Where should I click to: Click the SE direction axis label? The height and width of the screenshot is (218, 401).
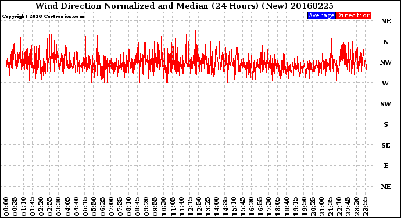[386, 145]
